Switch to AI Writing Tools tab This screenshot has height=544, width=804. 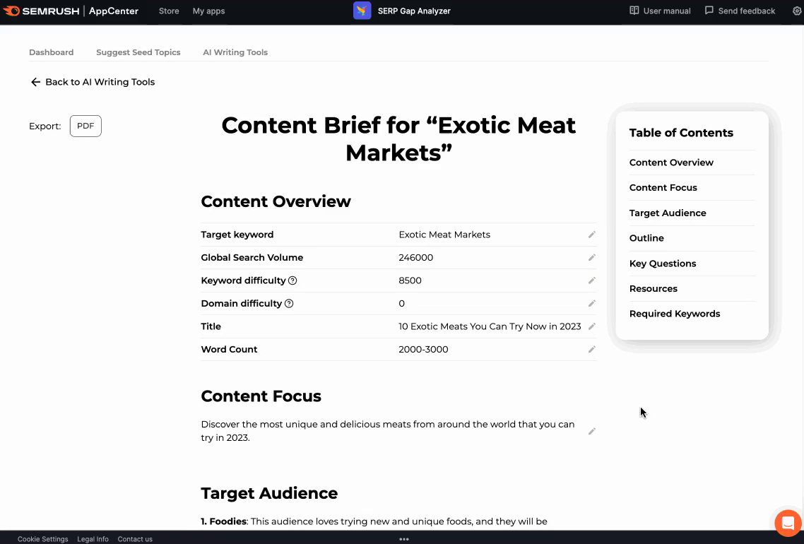235,52
